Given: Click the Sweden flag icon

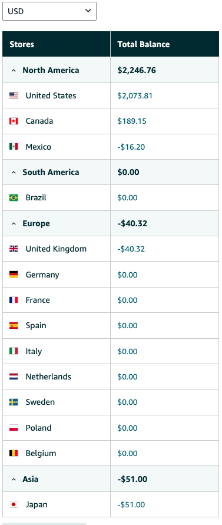Looking at the screenshot, I should tap(14, 402).
